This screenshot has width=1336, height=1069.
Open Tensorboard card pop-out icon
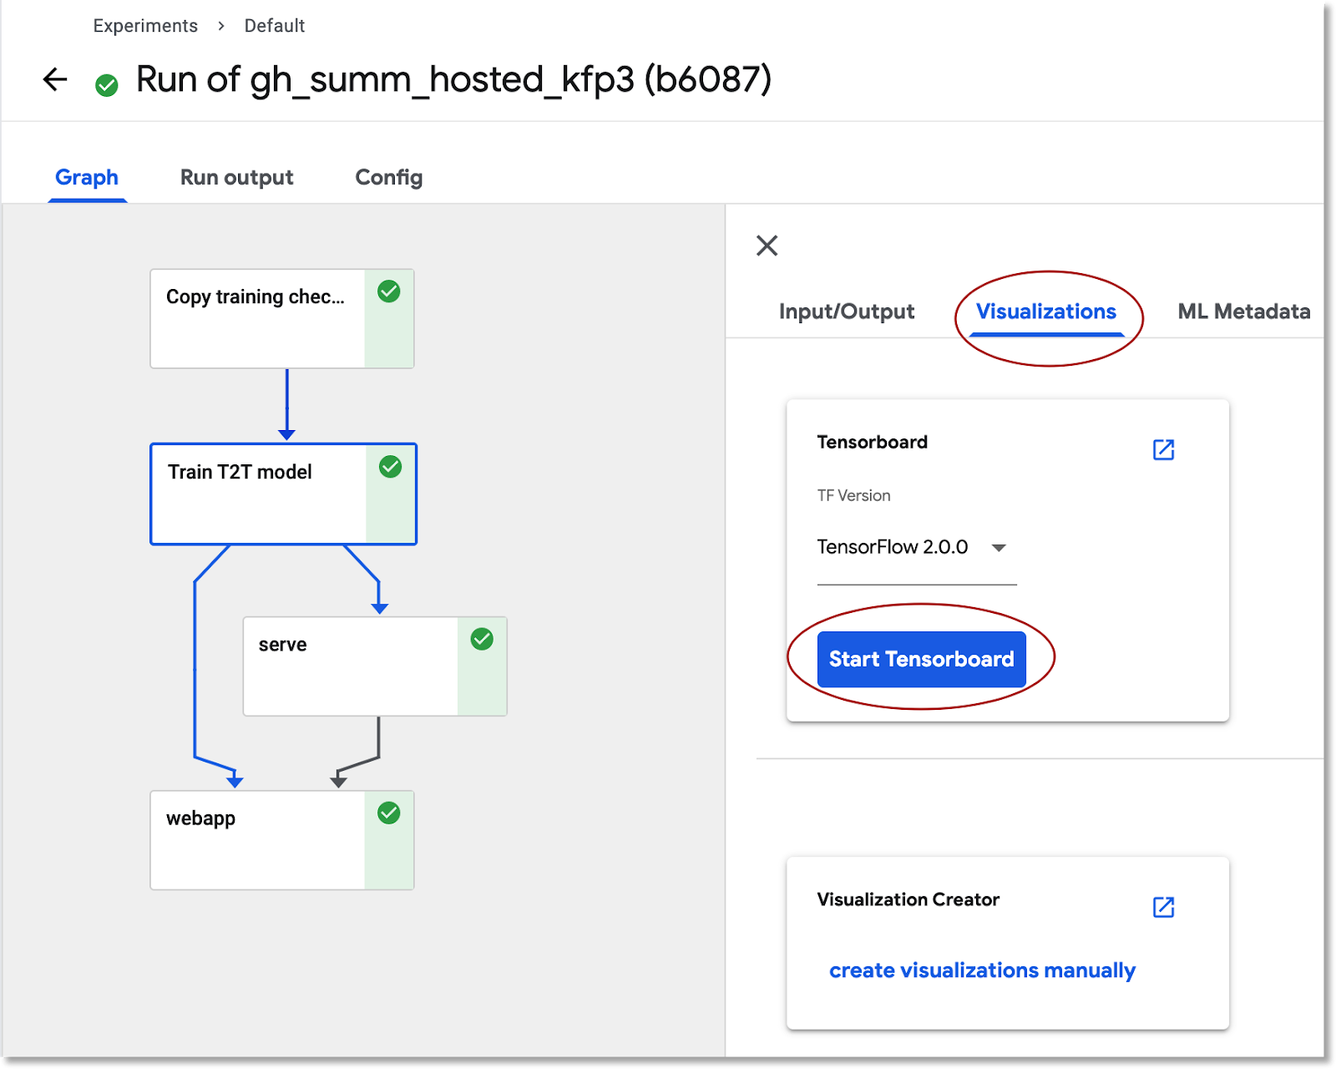(1163, 449)
